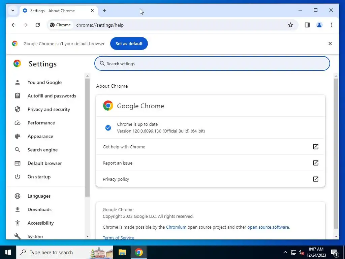Focus the Search settings field
This screenshot has width=345, height=259.
[212, 63]
